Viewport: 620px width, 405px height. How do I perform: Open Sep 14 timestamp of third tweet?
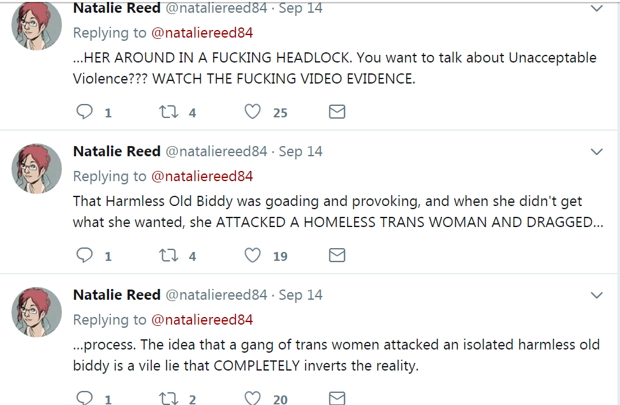coord(300,295)
